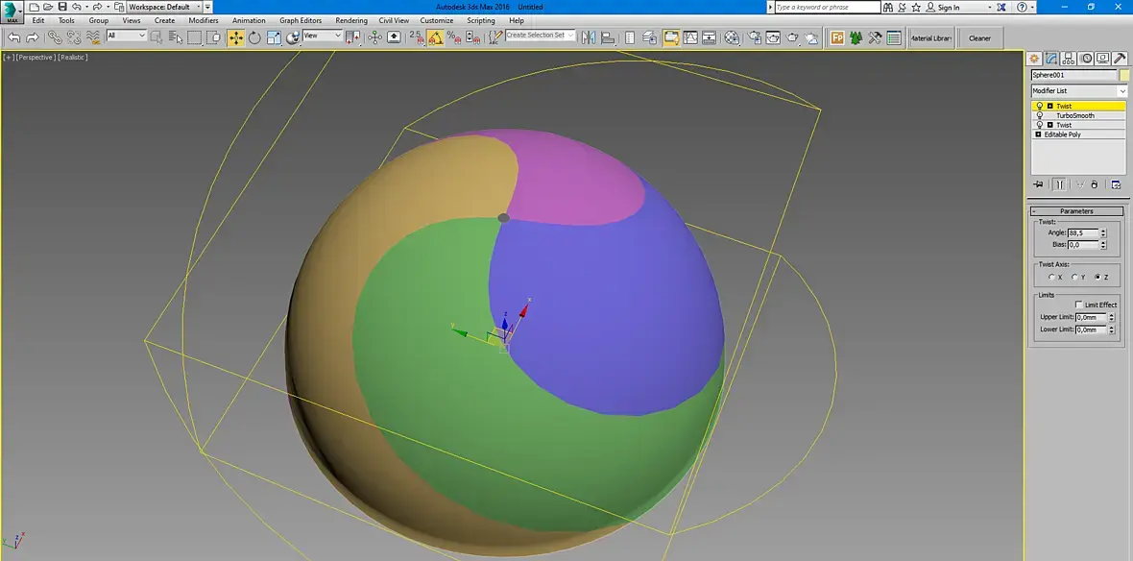Toggle the TurboSmooth modifier lightbulb
This screenshot has width=1133, height=561.
coord(1040,115)
